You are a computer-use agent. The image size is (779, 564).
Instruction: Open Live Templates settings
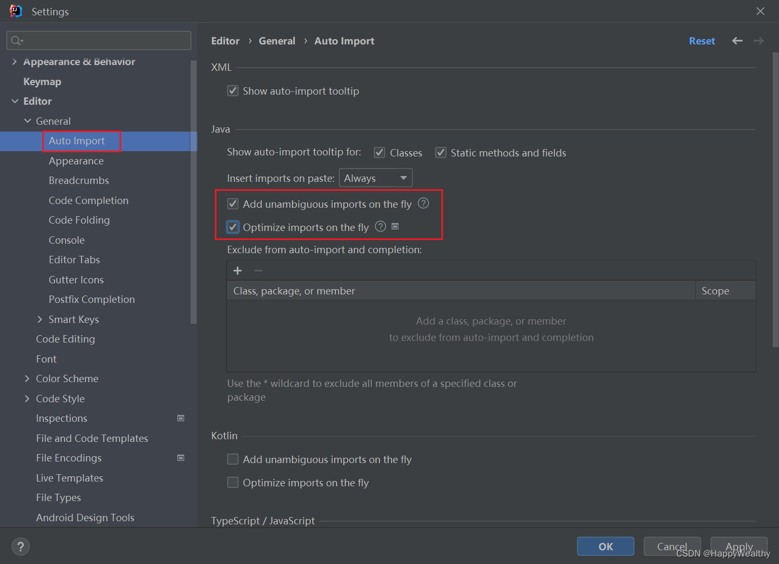pos(69,478)
